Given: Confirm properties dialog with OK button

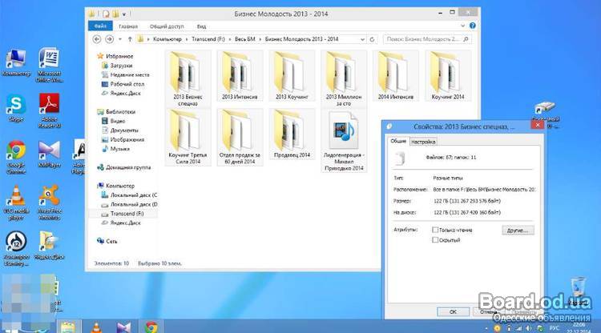Looking at the screenshot, I should point(452,311).
